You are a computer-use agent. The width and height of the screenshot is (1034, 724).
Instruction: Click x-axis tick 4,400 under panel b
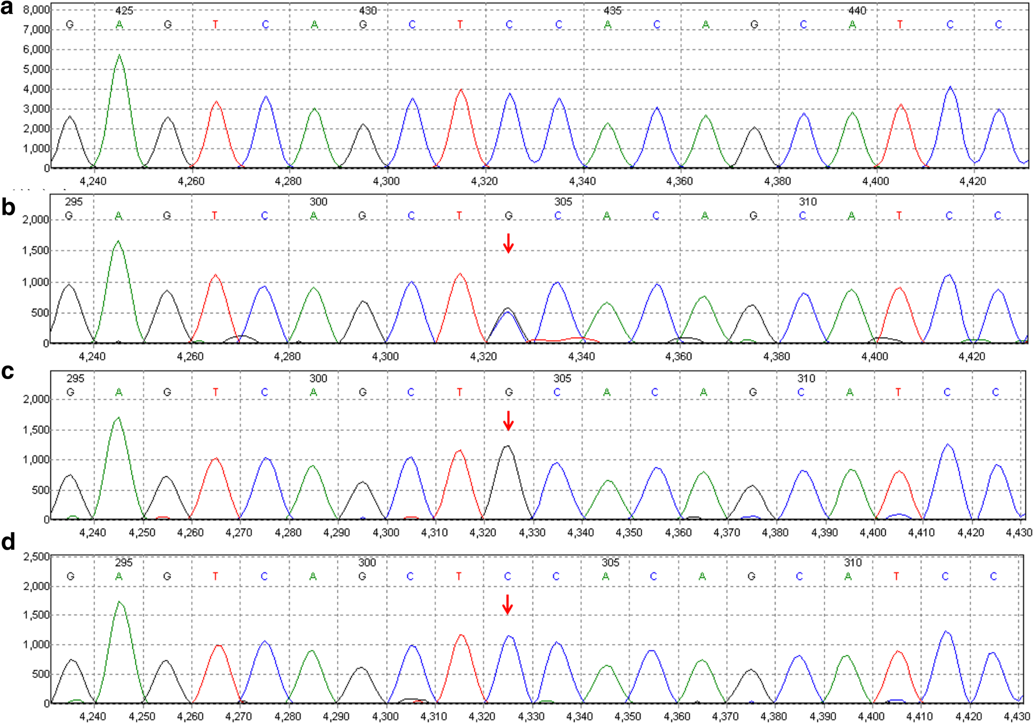click(875, 357)
